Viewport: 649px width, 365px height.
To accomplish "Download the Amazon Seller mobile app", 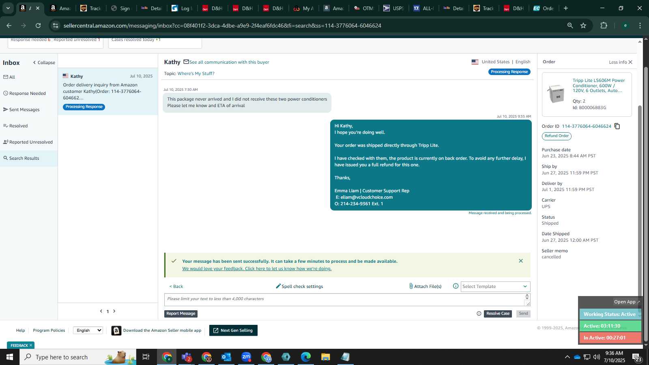I will 157,331.
